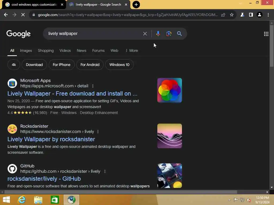Screen dimensions: 274x205
Task: Open the Chrome labs flask icon
Action: tap(242, 15)
